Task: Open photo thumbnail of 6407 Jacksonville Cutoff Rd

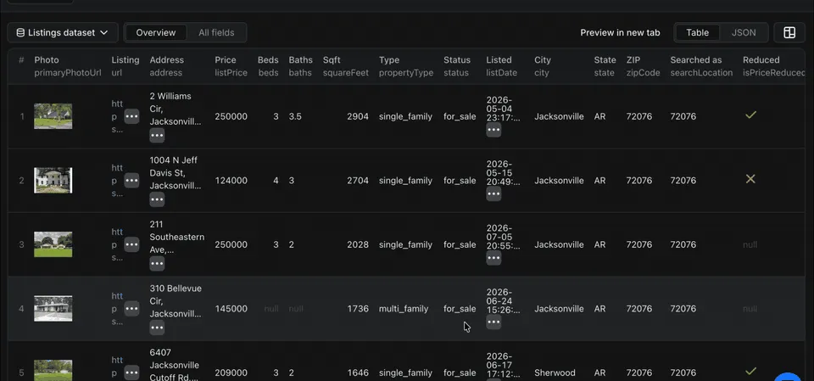Action: click(x=53, y=370)
